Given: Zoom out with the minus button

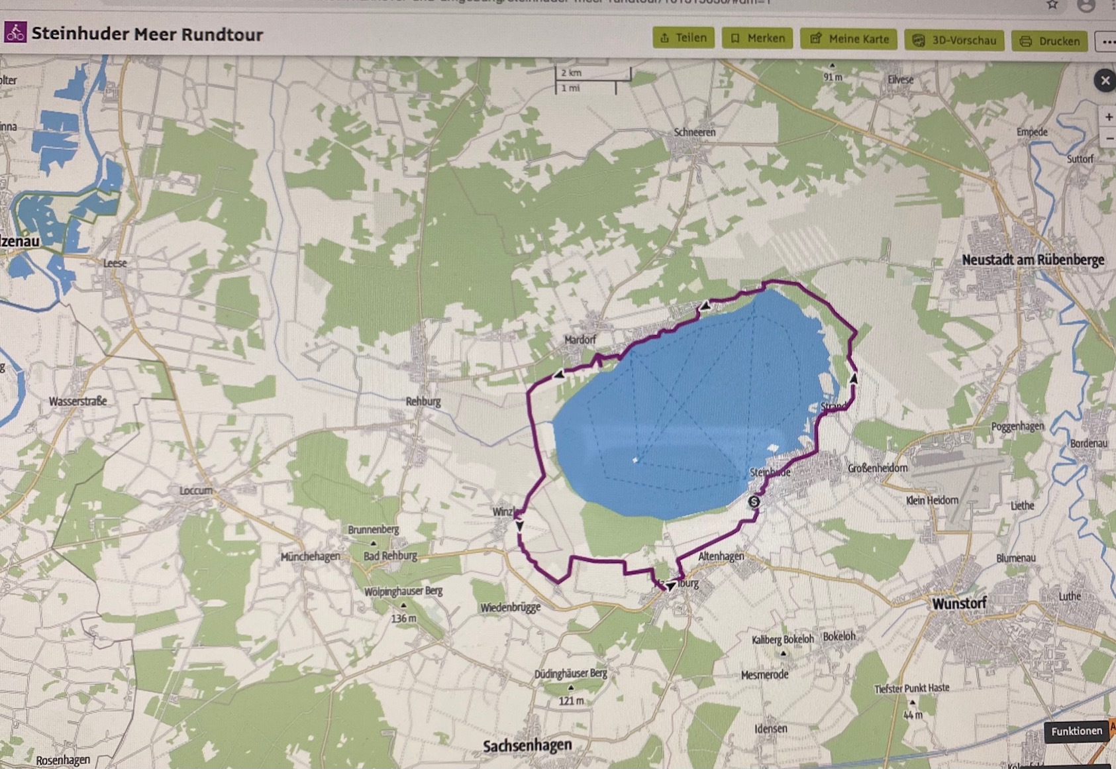Looking at the screenshot, I should (x=1108, y=138).
